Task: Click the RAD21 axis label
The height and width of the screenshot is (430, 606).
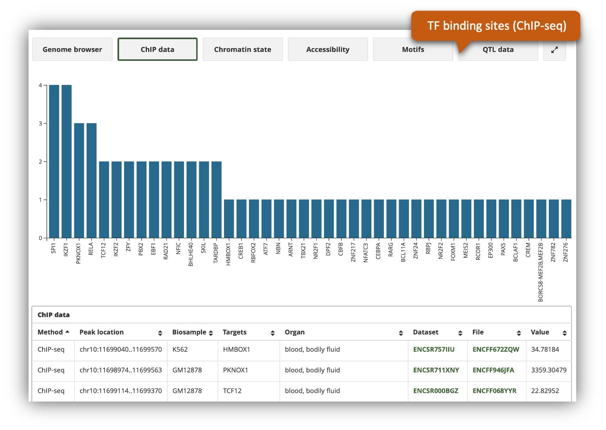Action: [166, 251]
